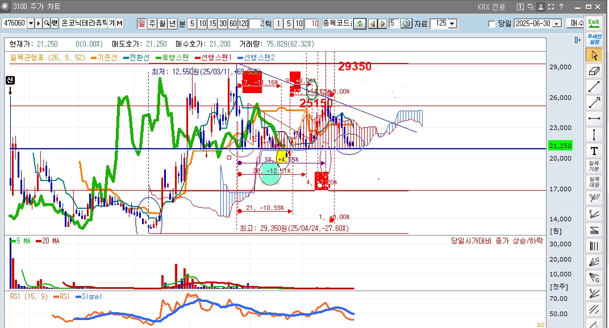This screenshot has height=328, width=609.
Task: Click the 일목균형표 (26, 9, 52) indicator label
Action: pos(47,57)
